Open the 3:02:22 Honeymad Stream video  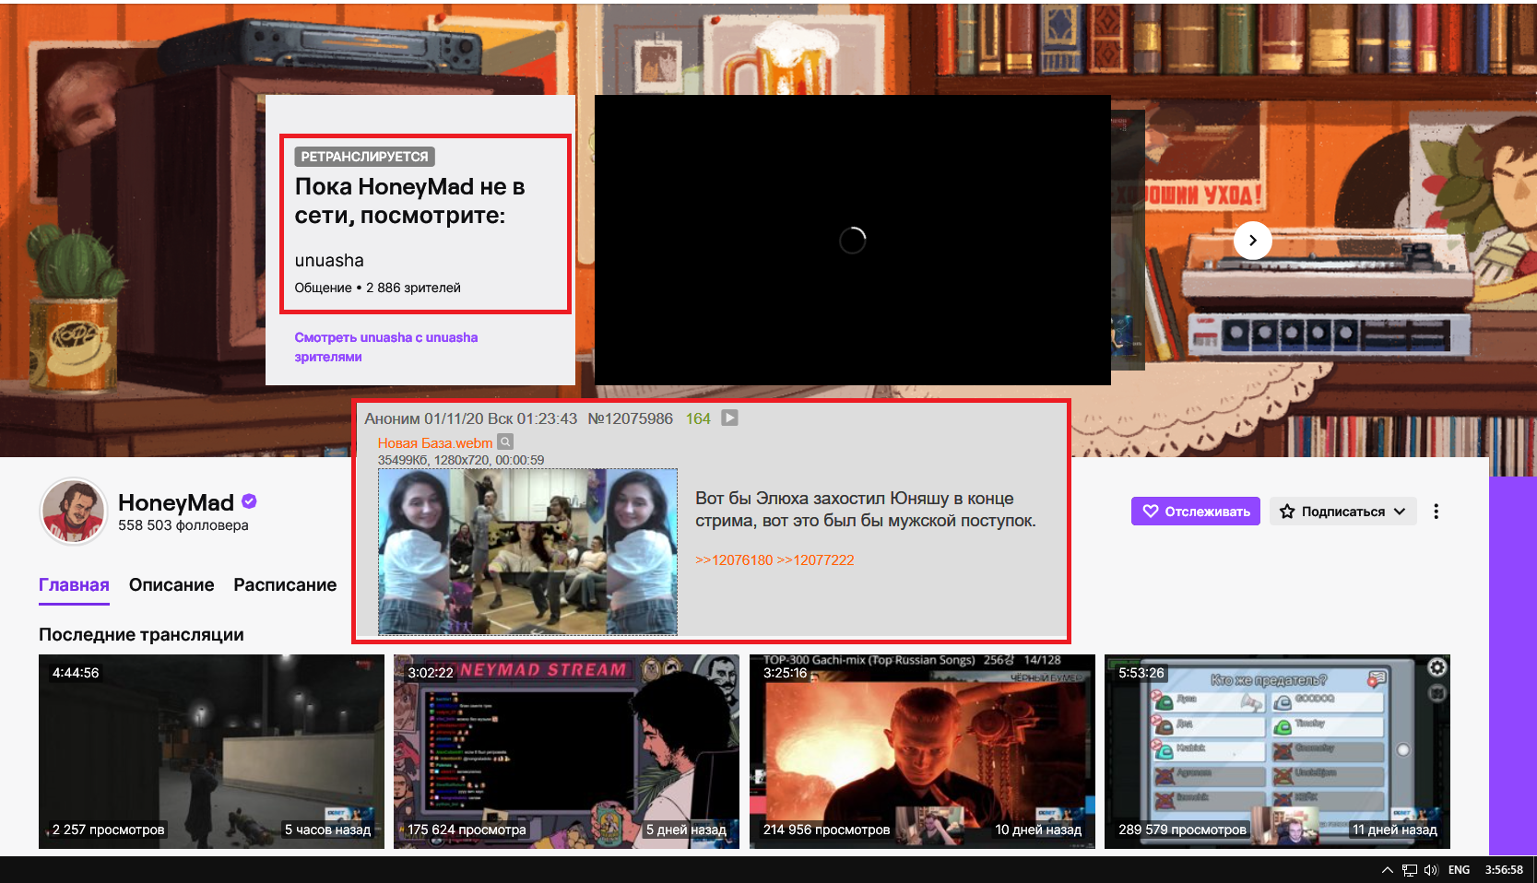566,751
